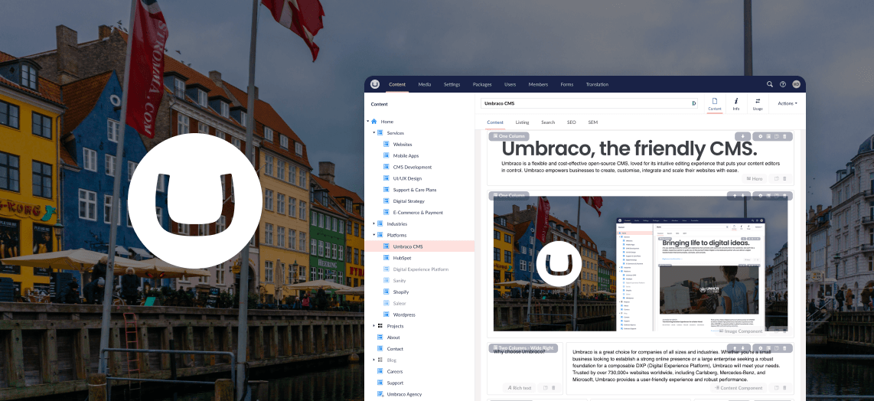Copy the first One Column row
874x401 pixels.
[x=777, y=136]
